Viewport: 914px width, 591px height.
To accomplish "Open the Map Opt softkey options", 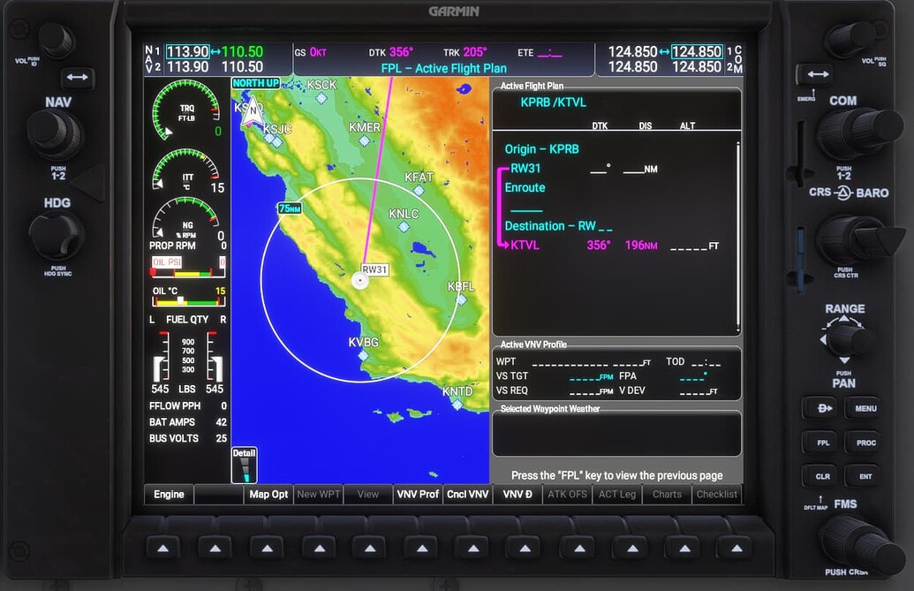I will pos(268,494).
